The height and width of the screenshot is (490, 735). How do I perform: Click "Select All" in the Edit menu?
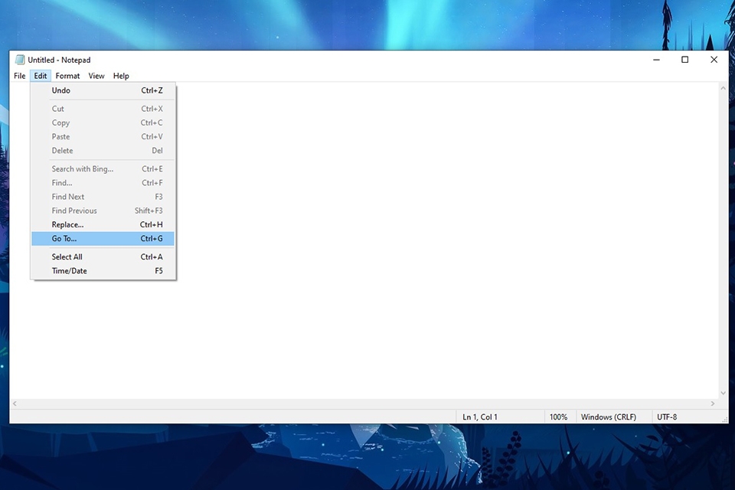(67, 256)
